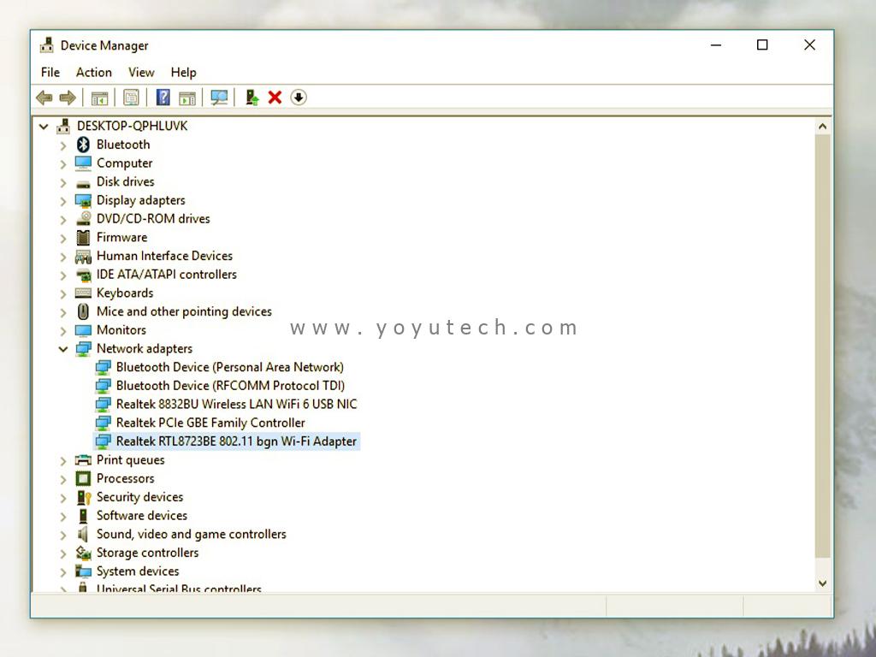
Task: Open Properties toolbar icon
Action: coord(131,98)
